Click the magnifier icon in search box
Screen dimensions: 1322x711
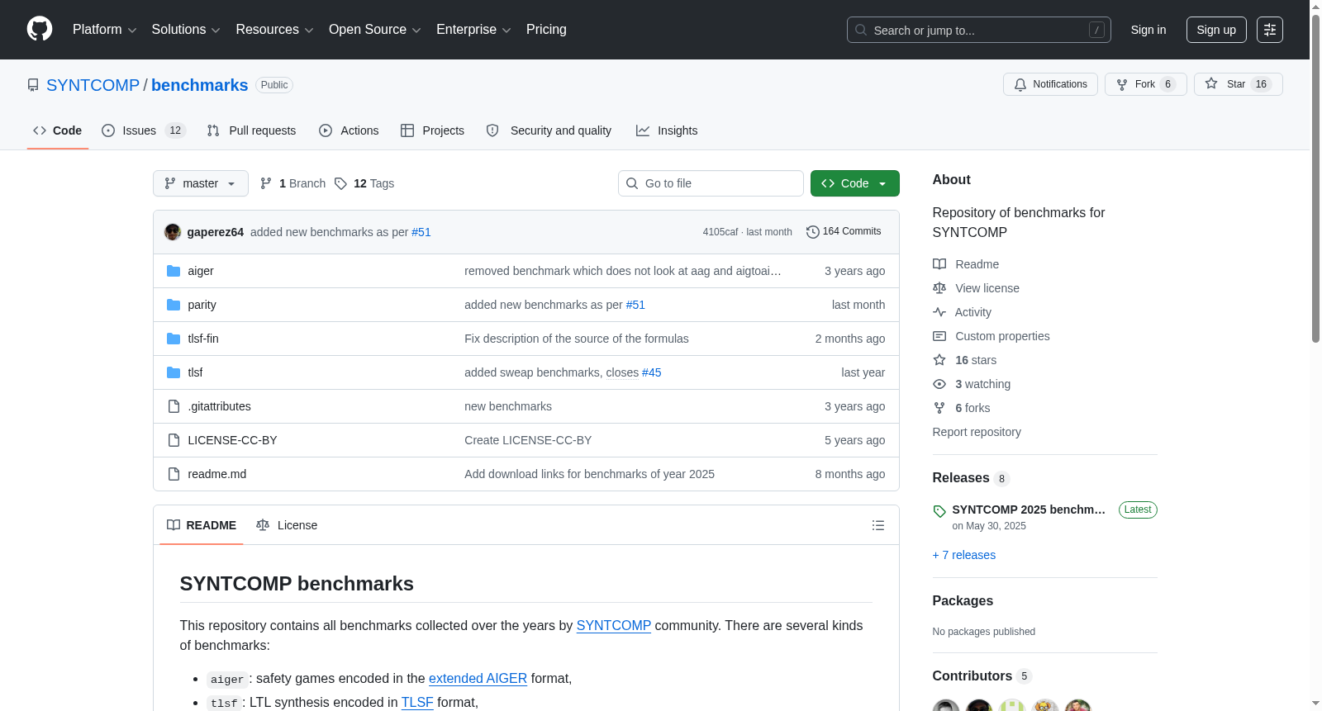[861, 30]
